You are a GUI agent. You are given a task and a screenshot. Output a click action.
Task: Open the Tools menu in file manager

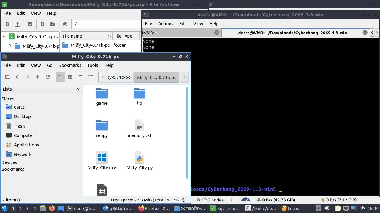[93, 65]
